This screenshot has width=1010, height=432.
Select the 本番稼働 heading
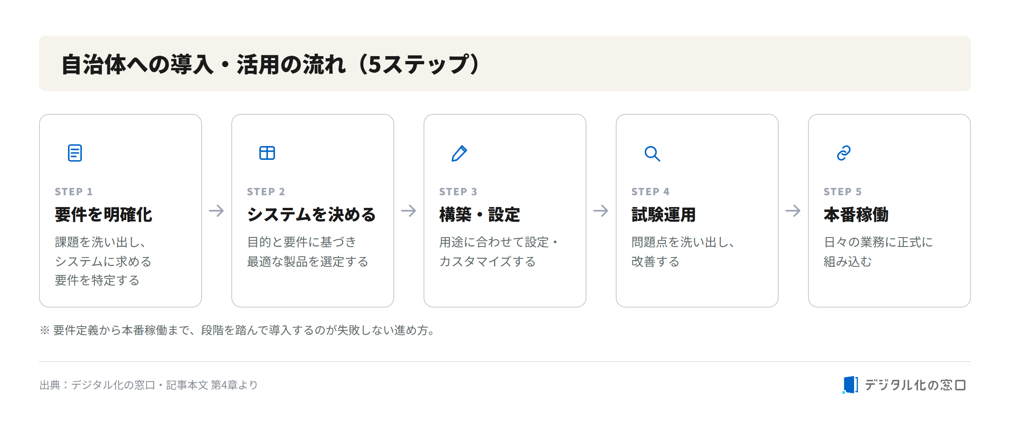856,215
